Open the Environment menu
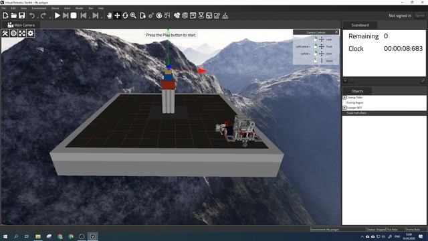 [x=39, y=8]
